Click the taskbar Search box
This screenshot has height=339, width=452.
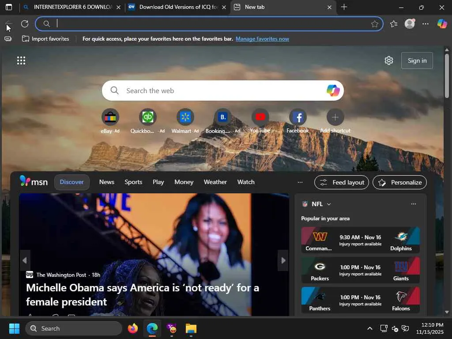(x=74, y=328)
